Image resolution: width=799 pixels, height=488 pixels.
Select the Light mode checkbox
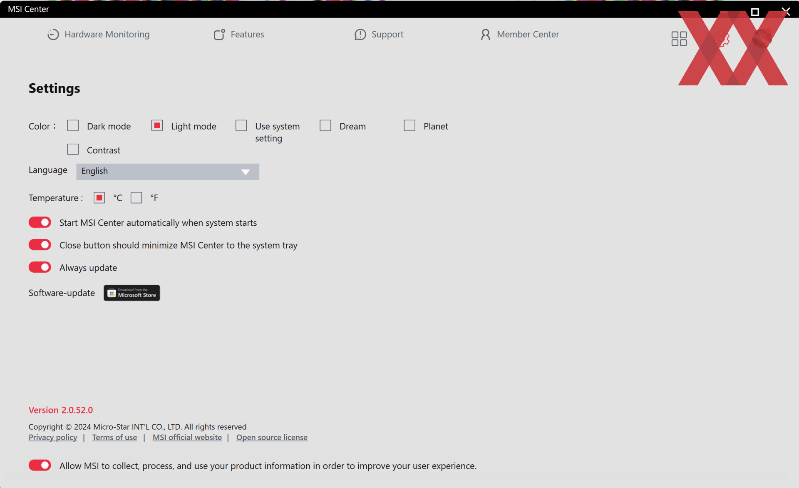(157, 125)
